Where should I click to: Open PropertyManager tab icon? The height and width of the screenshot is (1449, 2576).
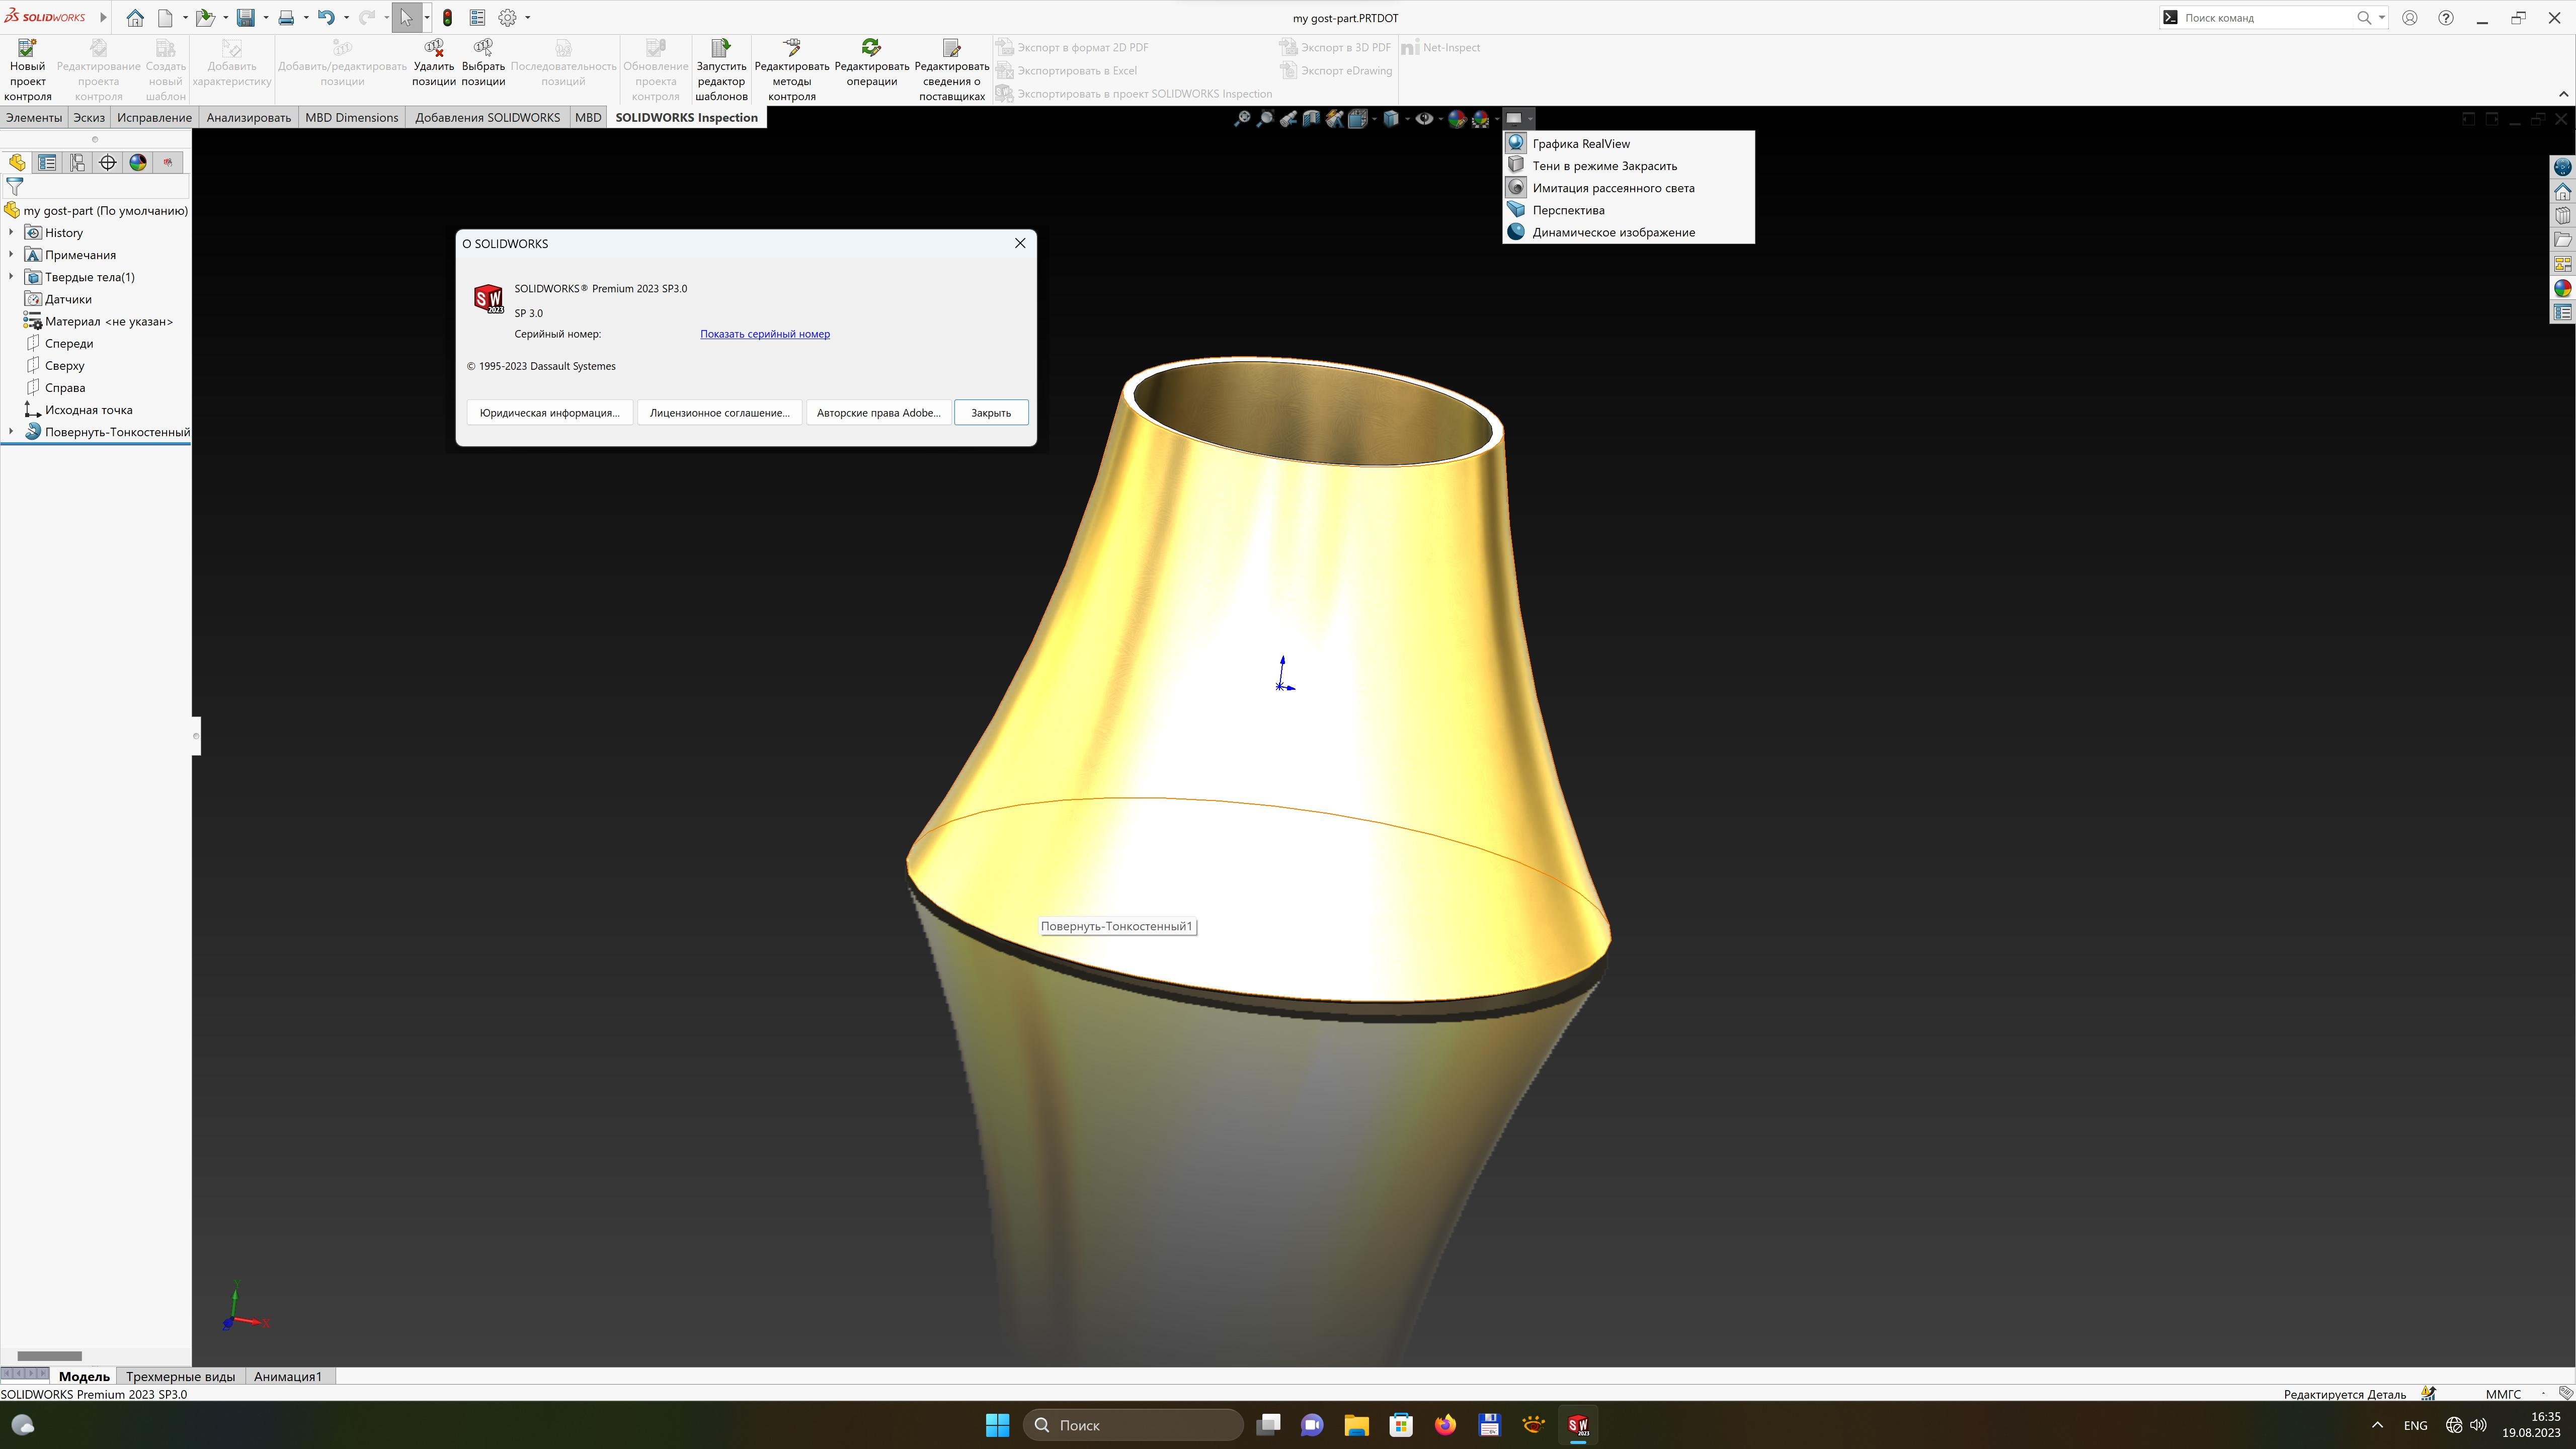[x=47, y=162]
